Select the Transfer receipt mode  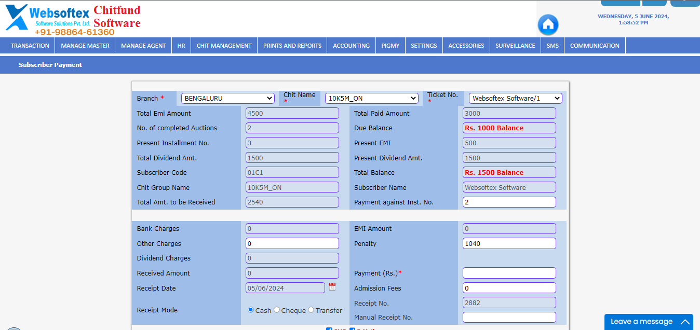point(310,310)
